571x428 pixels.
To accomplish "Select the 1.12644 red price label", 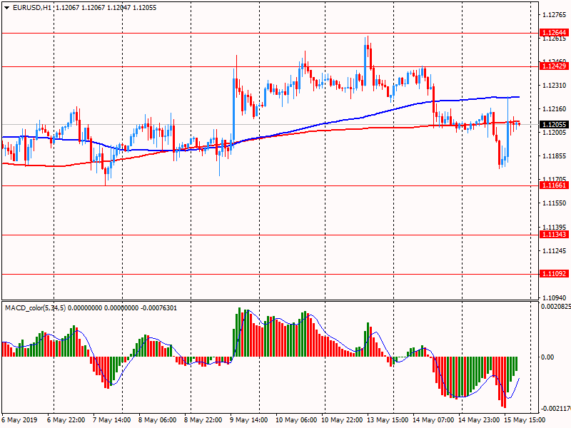I will tap(554, 33).
